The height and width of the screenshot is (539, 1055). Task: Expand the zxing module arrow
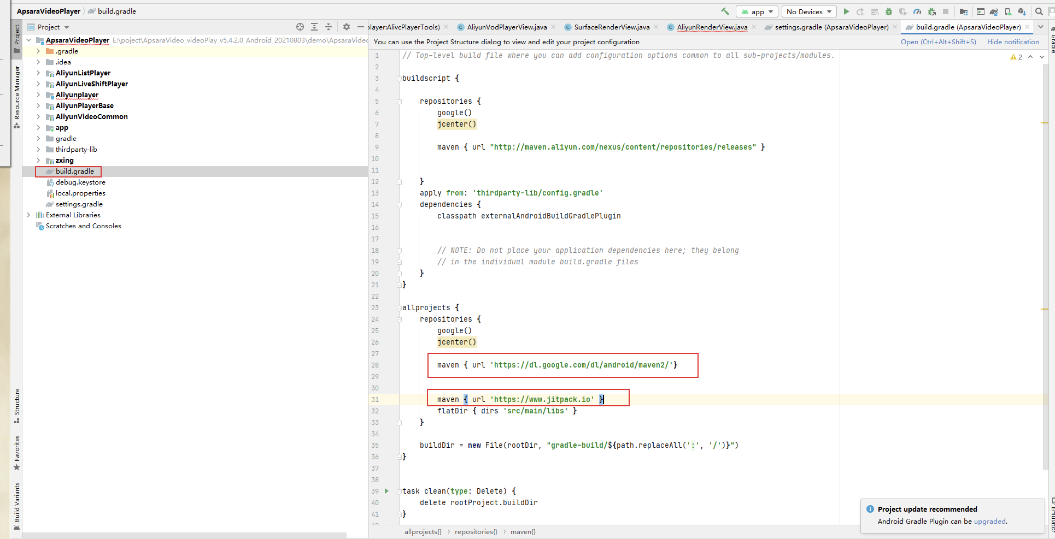(38, 160)
